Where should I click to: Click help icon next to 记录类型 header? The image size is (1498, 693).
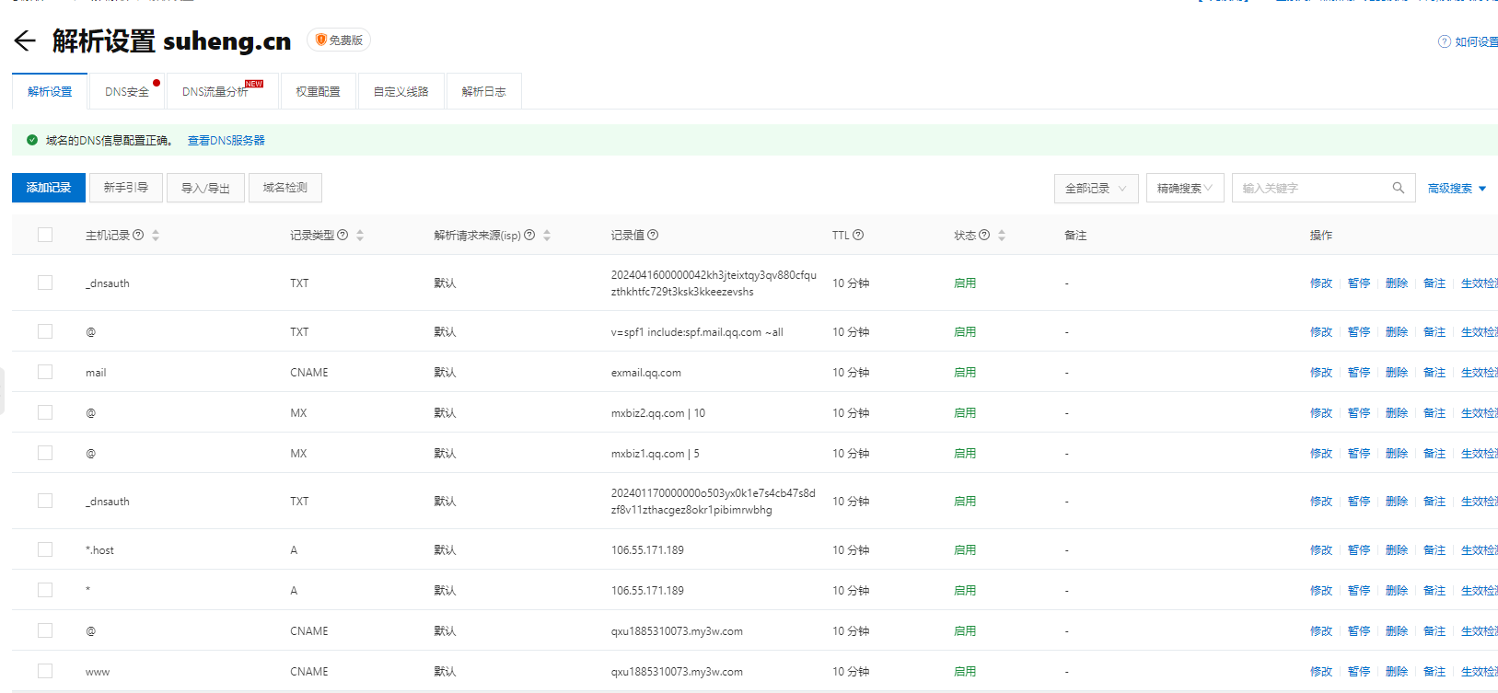(x=343, y=235)
